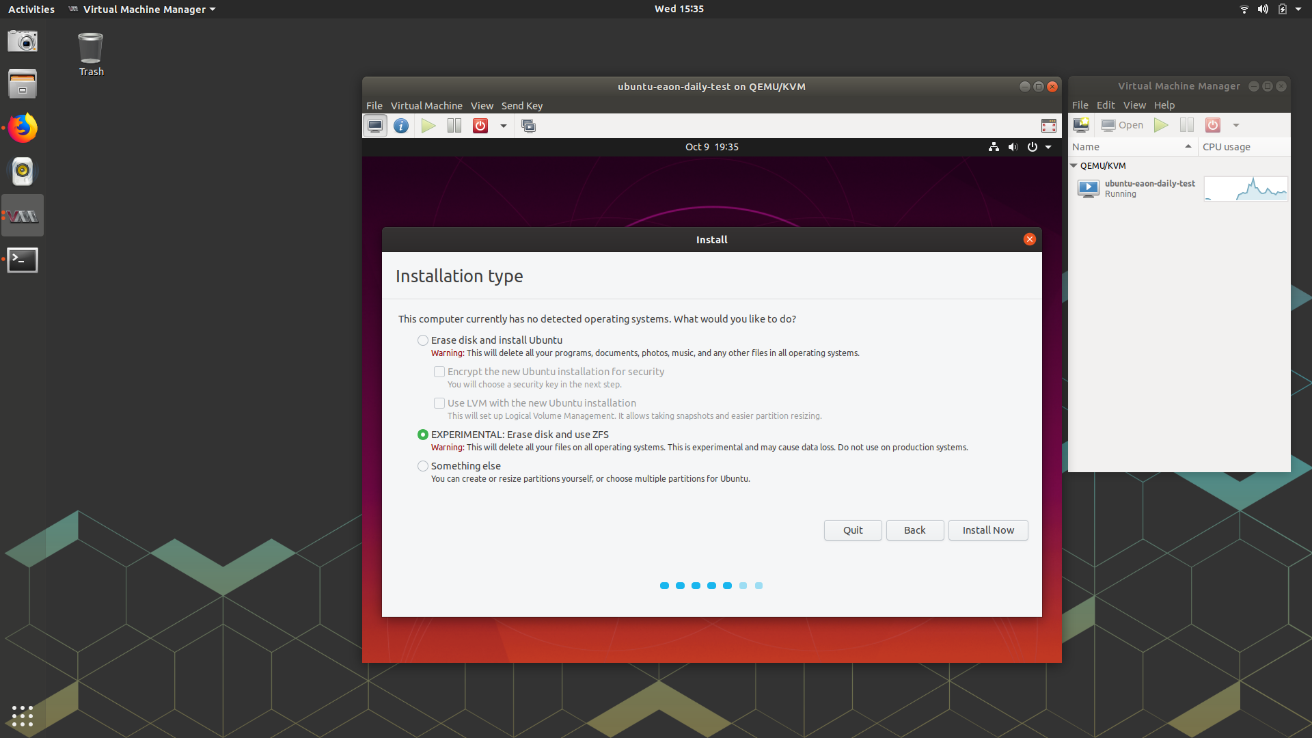Pause the virtual machine in the VM window
This screenshot has height=738, width=1312.
coord(454,126)
